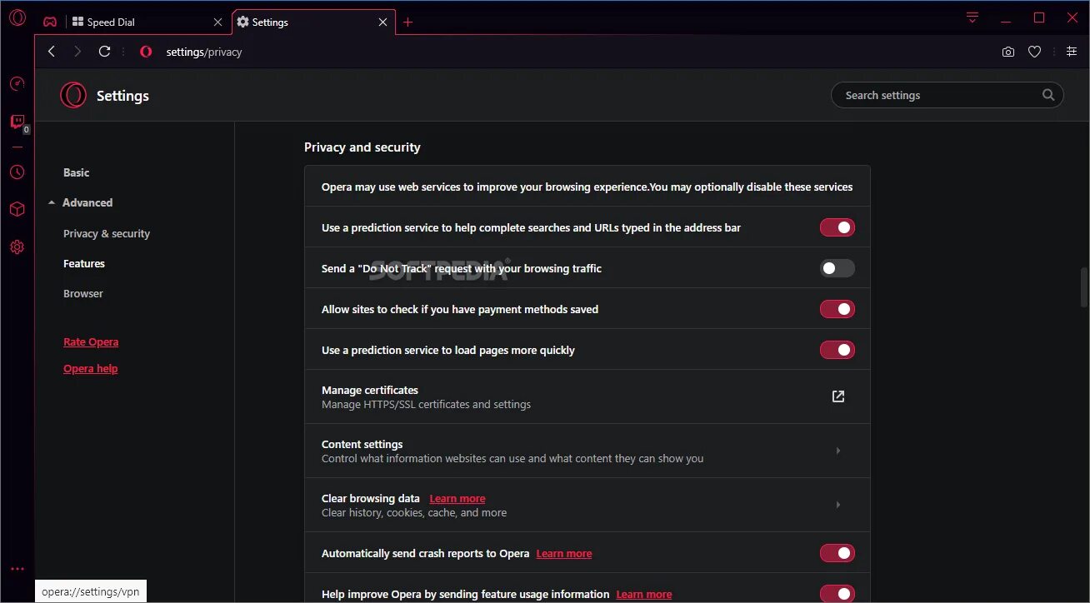Open the Opera menu logo button

point(17,17)
